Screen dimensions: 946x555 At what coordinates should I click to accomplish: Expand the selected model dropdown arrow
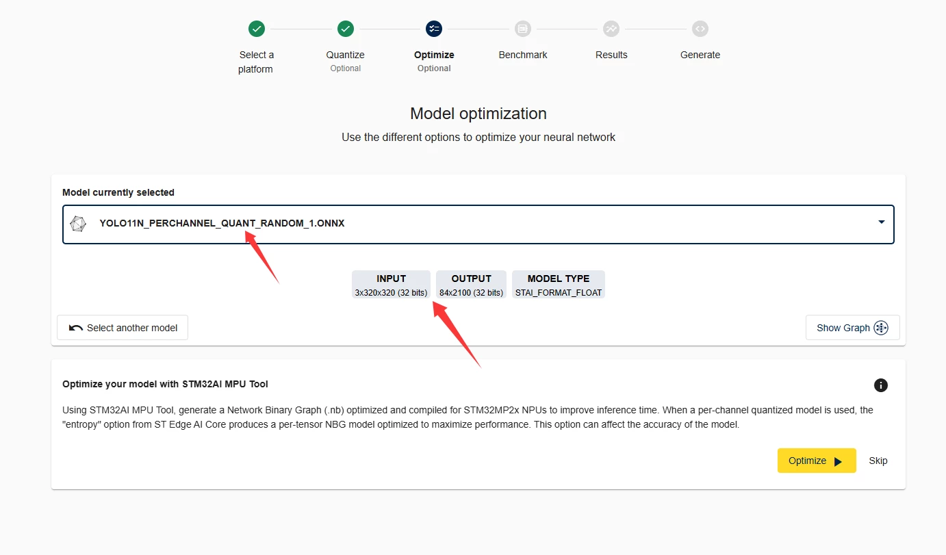pyautogui.click(x=882, y=222)
